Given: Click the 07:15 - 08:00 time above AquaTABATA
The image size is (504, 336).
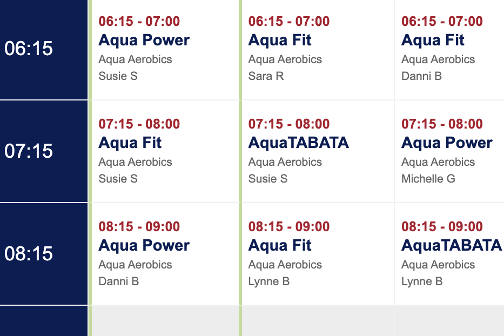Looking at the screenshot, I should [289, 124].
